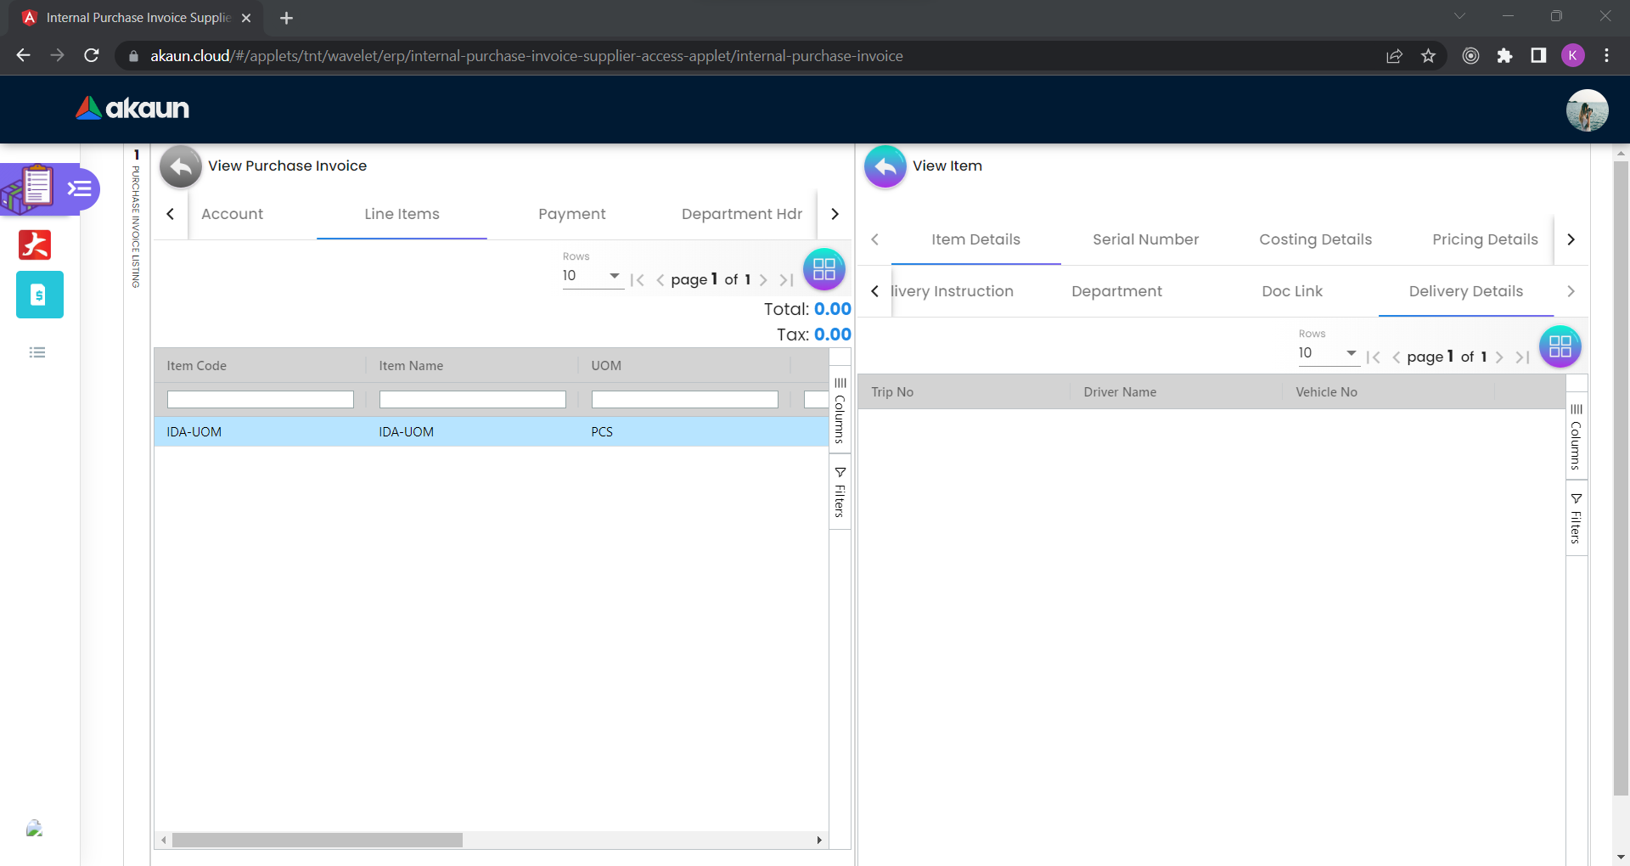
Task: Switch to the Payment tab
Action: 571,214
